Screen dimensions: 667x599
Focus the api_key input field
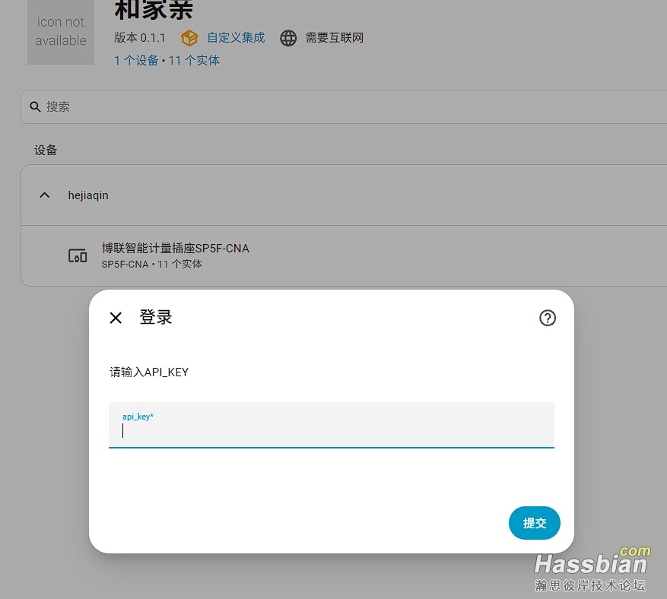pyautogui.click(x=332, y=425)
